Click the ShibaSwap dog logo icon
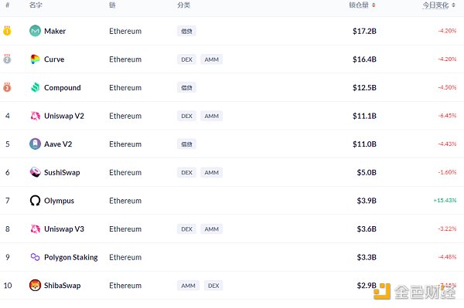Image resolution: width=464 pixels, height=308 pixels. tap(35, 286)
